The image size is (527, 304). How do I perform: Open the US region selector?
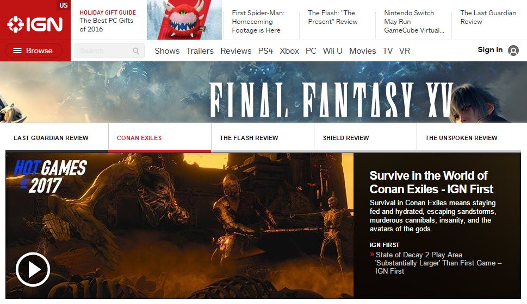pos(63,5)
